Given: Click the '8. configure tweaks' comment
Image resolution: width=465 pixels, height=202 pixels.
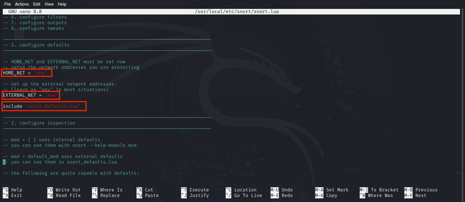Looking at the screenshot, I should [x=33, y=28].
